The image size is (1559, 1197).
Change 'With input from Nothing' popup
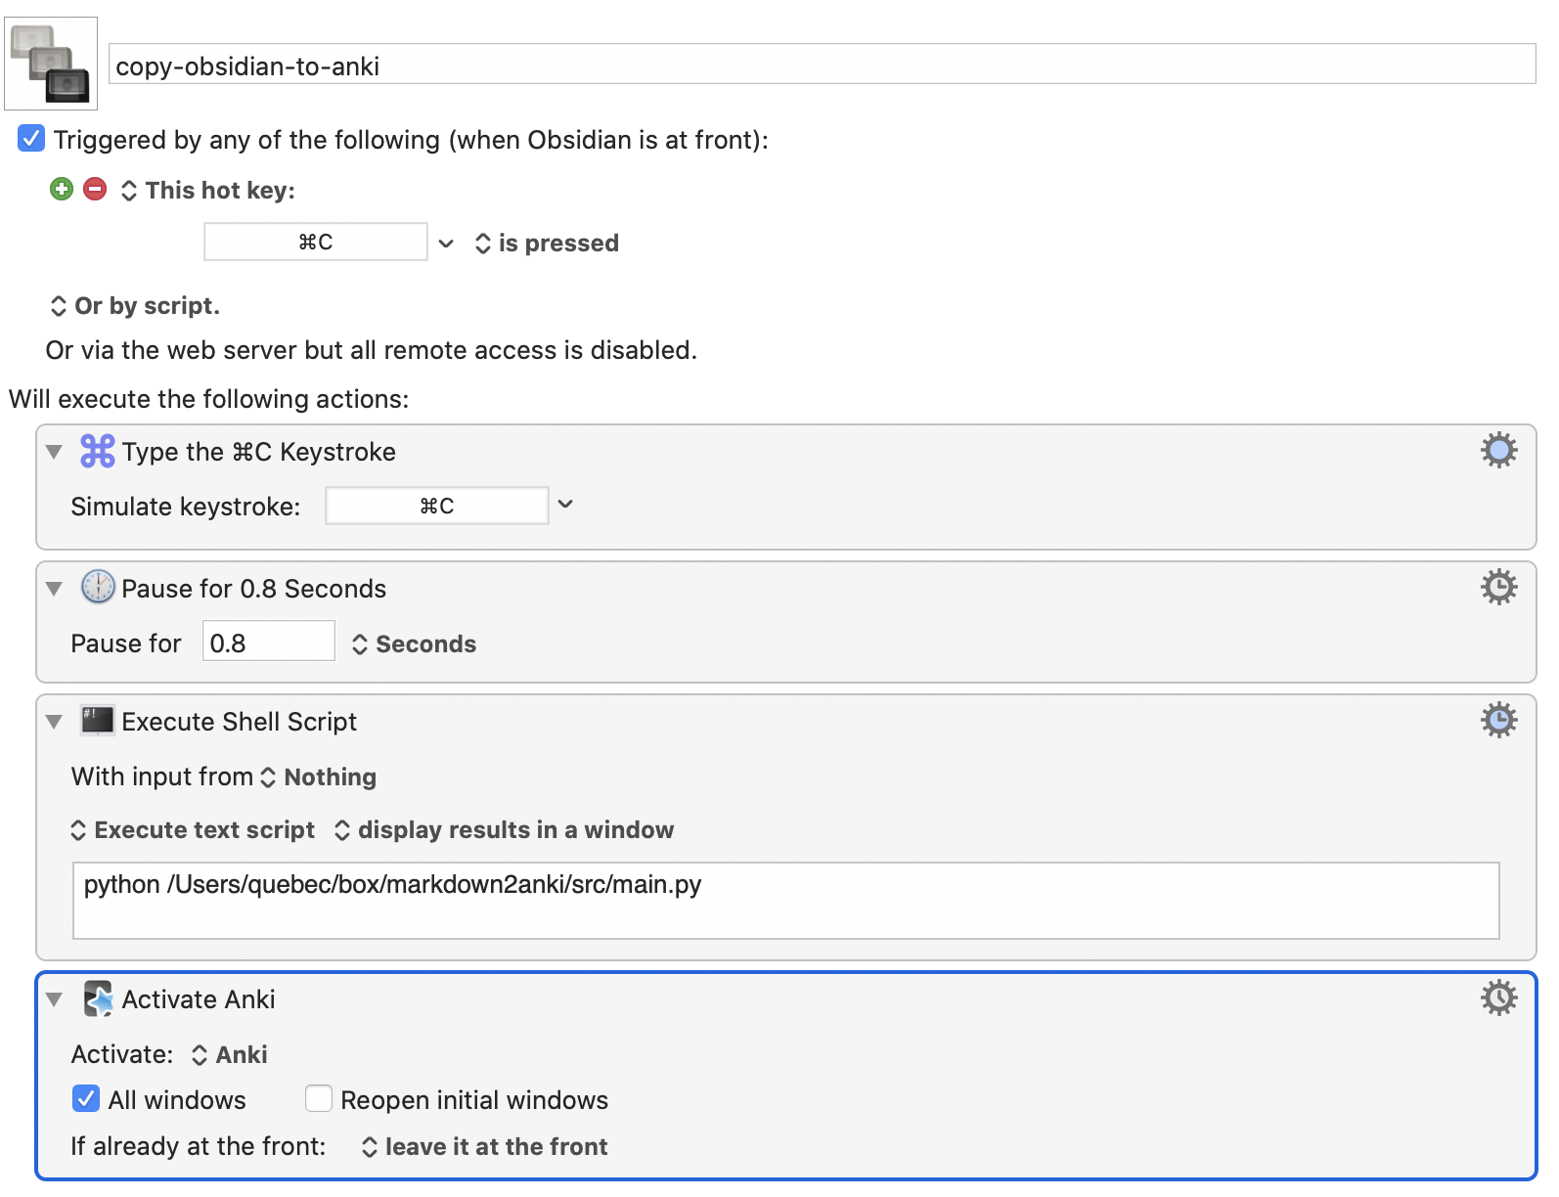pyautogui.click(x=319, y=777)
